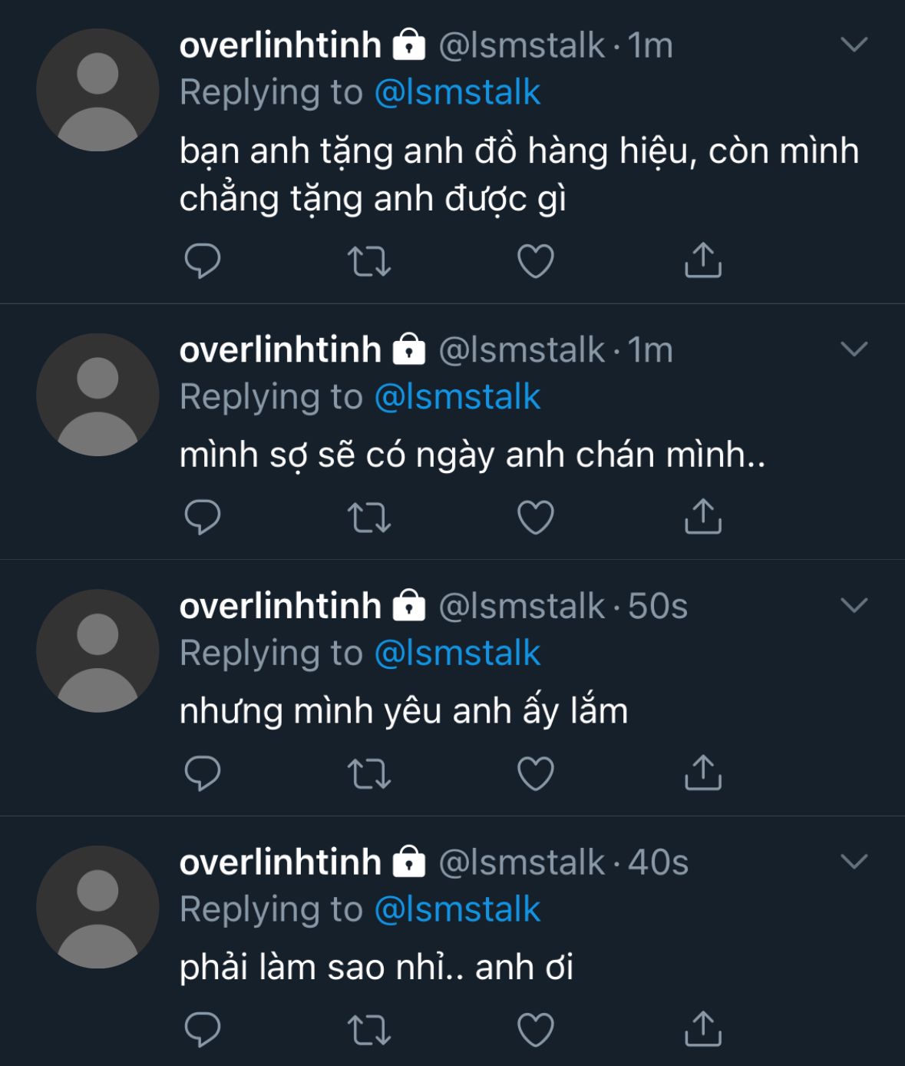
Task: Open the chevron menu on the 40s tweet
Action: click(x=854, y=862)
